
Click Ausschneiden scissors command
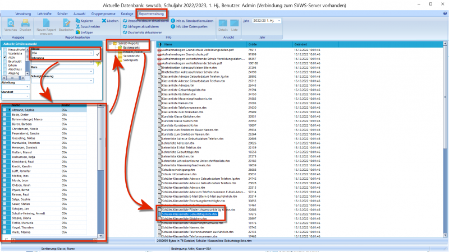point(88,26)
